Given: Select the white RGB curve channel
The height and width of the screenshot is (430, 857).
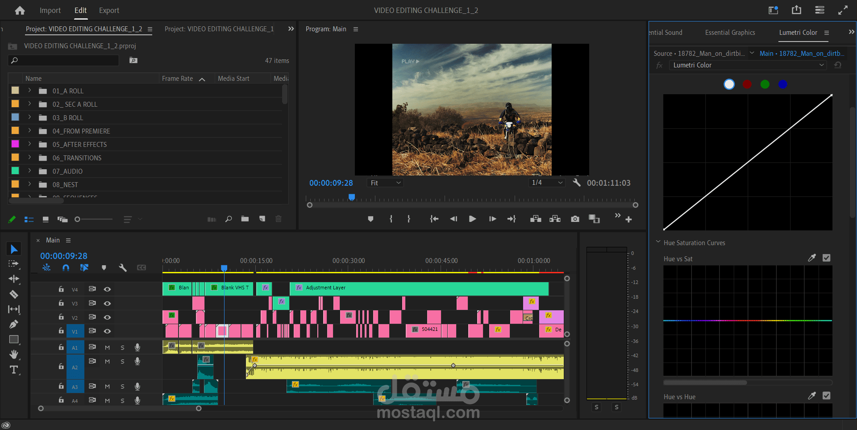Looking at the screenshot, I should (x=729, y=84).
